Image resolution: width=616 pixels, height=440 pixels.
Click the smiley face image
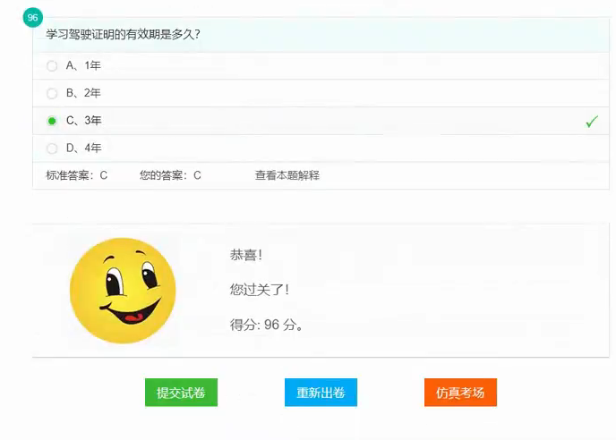[x=123, y=291]
